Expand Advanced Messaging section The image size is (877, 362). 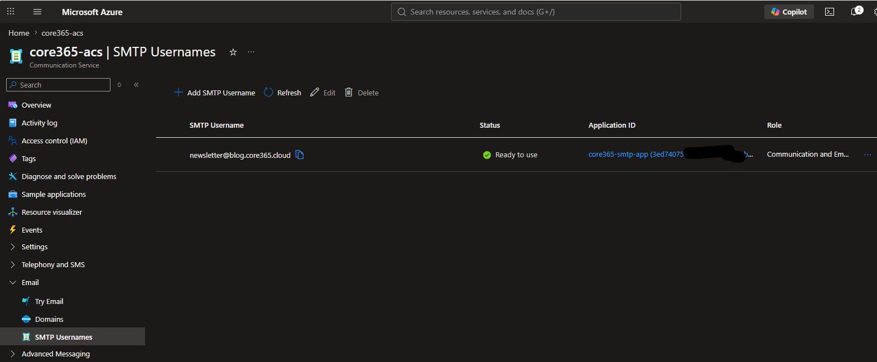click(x=55, y=354)
